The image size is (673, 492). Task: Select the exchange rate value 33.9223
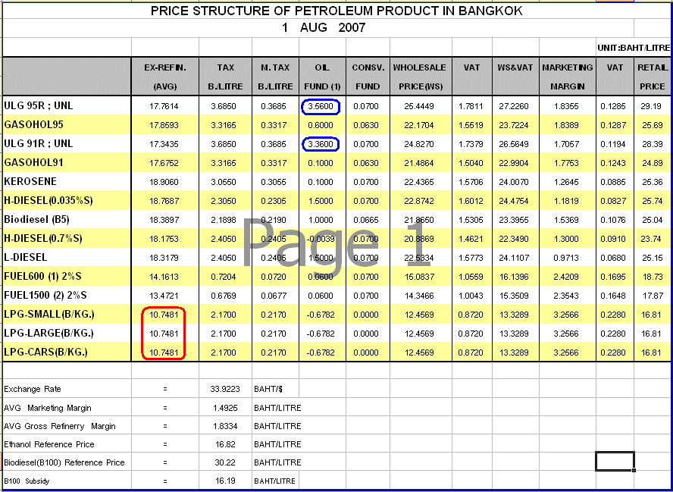tap(225, 389)
